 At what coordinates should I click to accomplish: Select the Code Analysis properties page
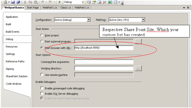tap(13, 84)
